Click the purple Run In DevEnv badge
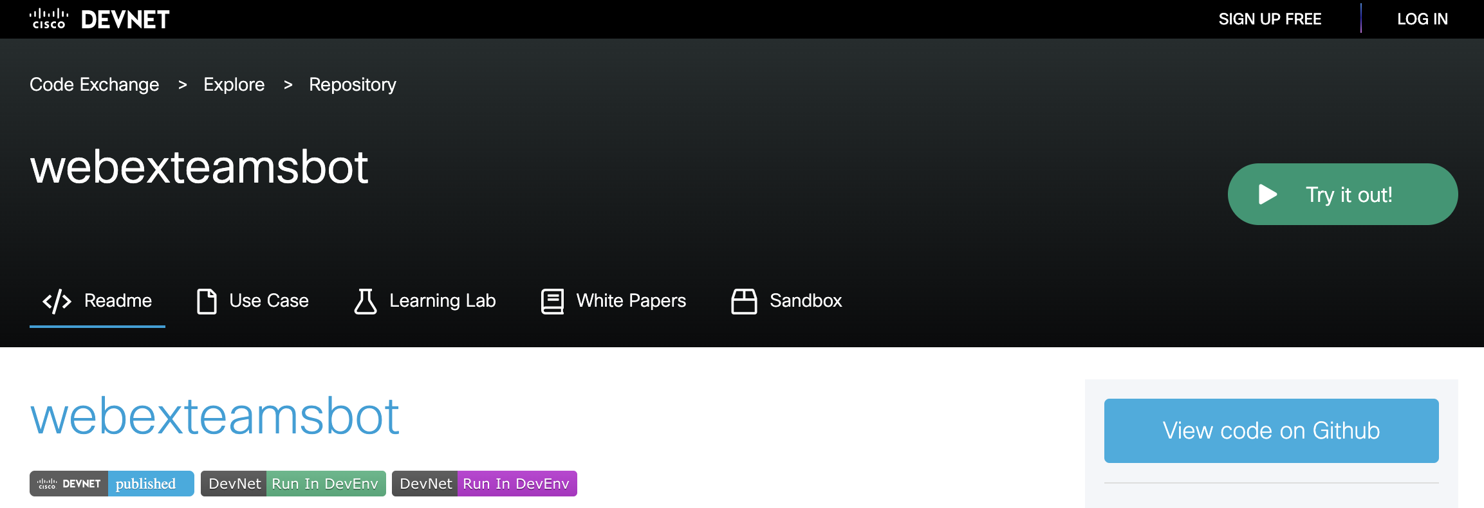Screen dimensions: 1484x508 pyautogui.click(x=485, y=484)
